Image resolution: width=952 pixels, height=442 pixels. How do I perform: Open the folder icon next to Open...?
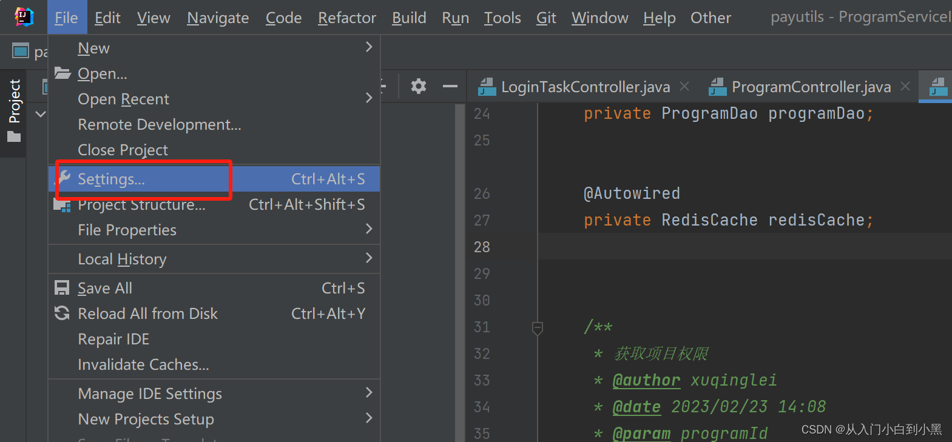pyautogui.click(x=62, y=73)
